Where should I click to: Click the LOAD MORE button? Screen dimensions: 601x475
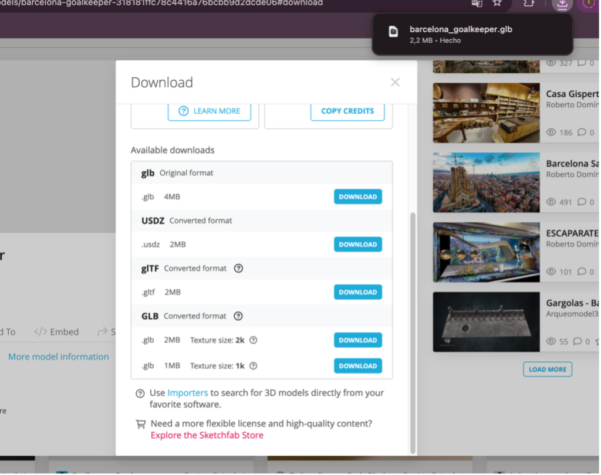547,369
